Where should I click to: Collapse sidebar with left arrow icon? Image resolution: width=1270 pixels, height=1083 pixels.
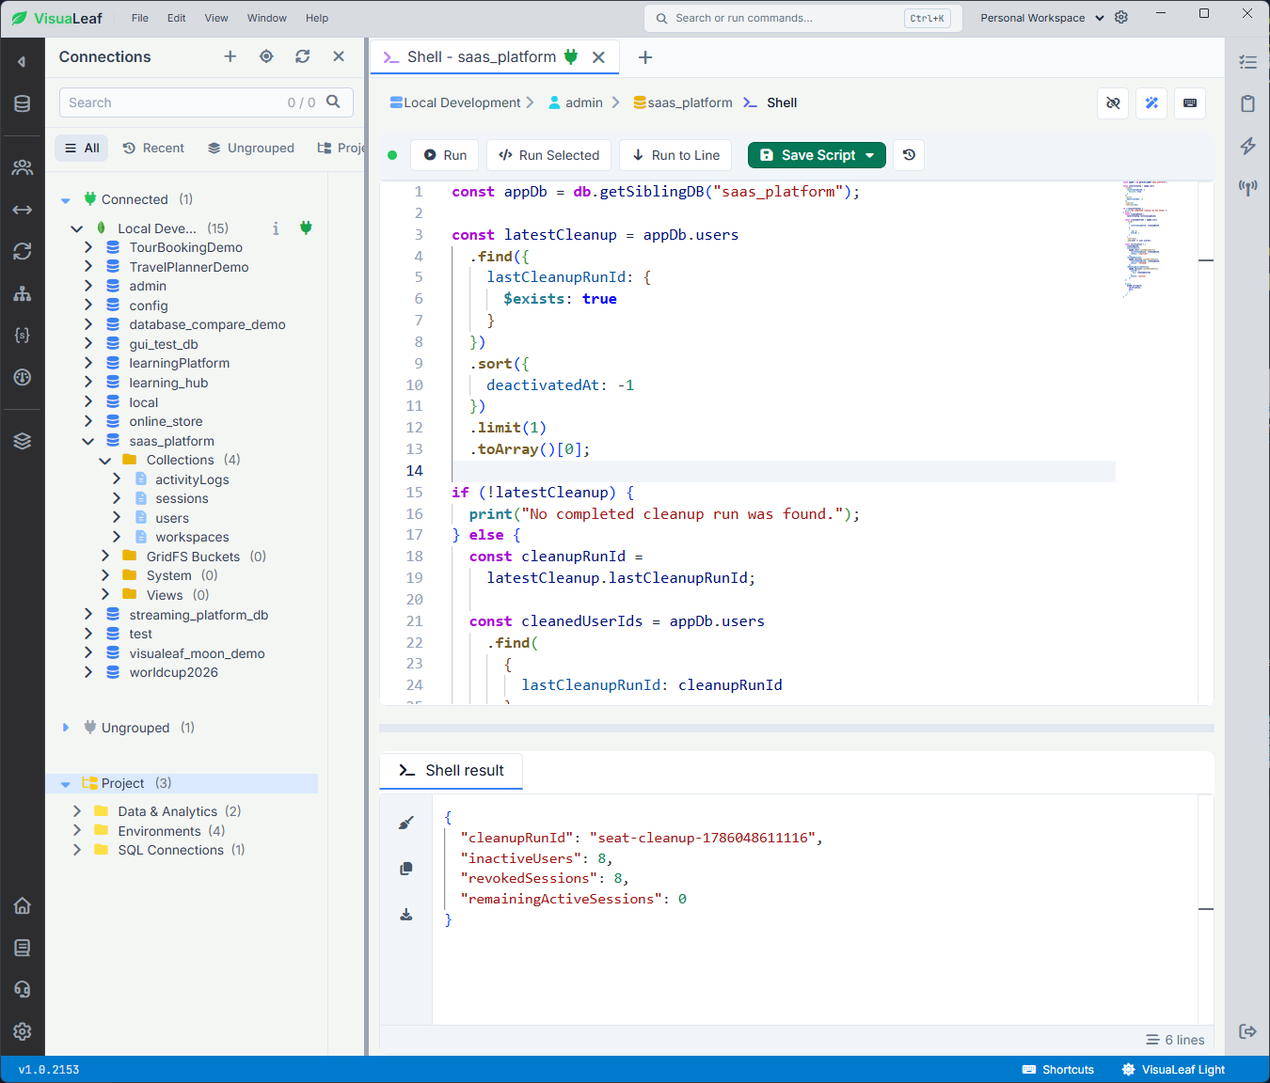click(22, 62)
